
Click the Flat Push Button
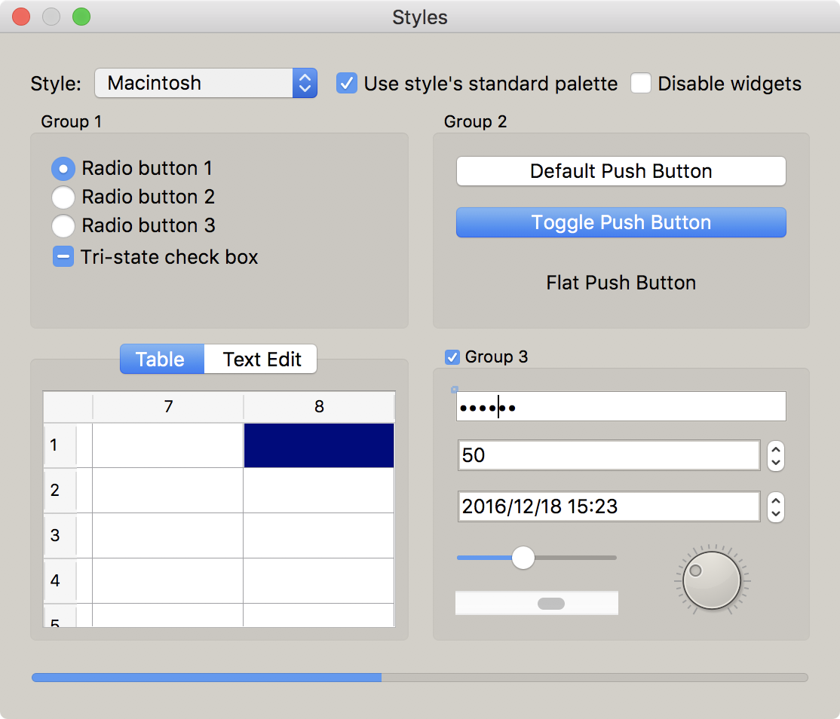[x=621, y=283]
